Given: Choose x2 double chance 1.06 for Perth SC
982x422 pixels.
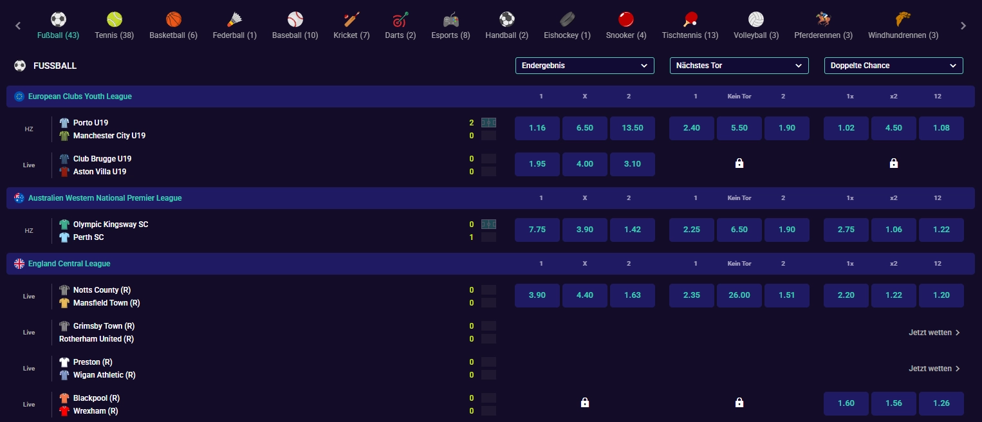Looking at the screenshot, I should pos(894,230).
